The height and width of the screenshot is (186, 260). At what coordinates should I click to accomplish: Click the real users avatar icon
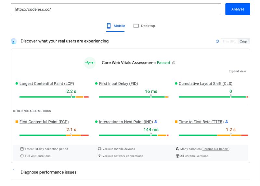pos(14,41)
